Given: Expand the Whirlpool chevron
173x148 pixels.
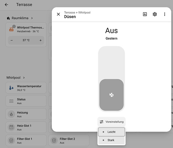Looking at the screenshot, I should click(24, 78).
